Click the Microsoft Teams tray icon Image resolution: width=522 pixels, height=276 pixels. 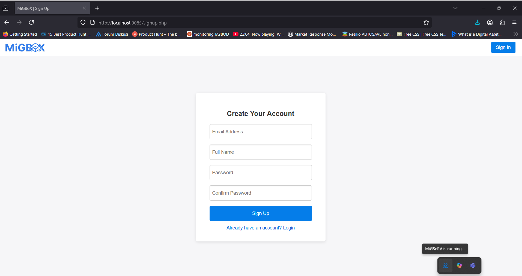[473, 265]
